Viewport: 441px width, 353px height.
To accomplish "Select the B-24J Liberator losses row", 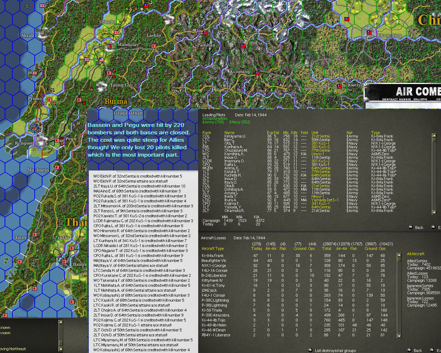I will click(x=294, y=275).
